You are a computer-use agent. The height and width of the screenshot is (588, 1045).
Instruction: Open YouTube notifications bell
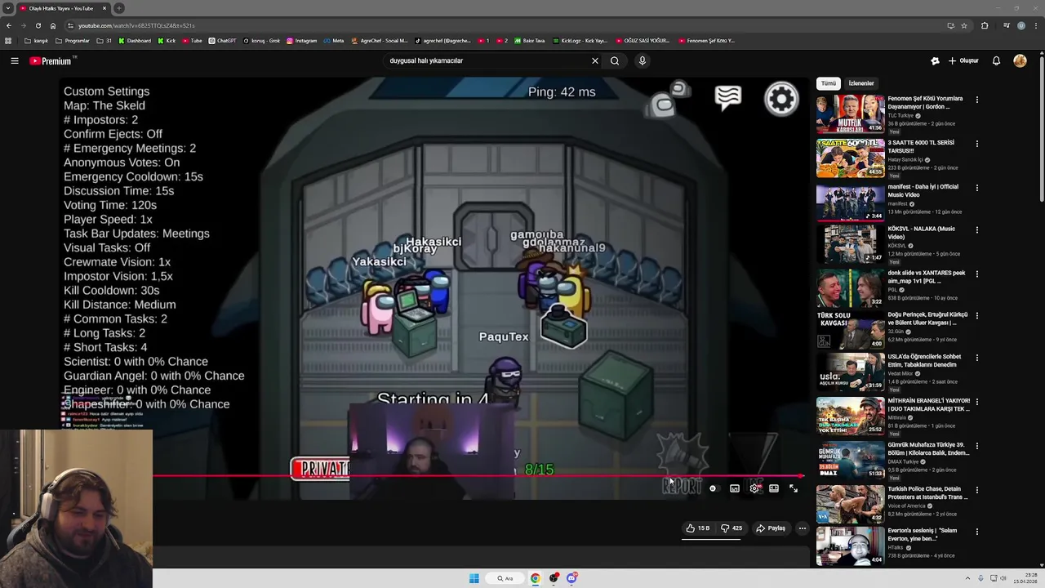coord(996,60)
